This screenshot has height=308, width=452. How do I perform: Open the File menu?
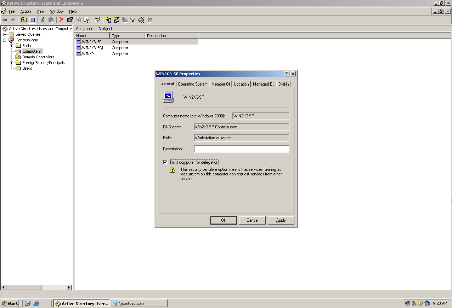12,11
